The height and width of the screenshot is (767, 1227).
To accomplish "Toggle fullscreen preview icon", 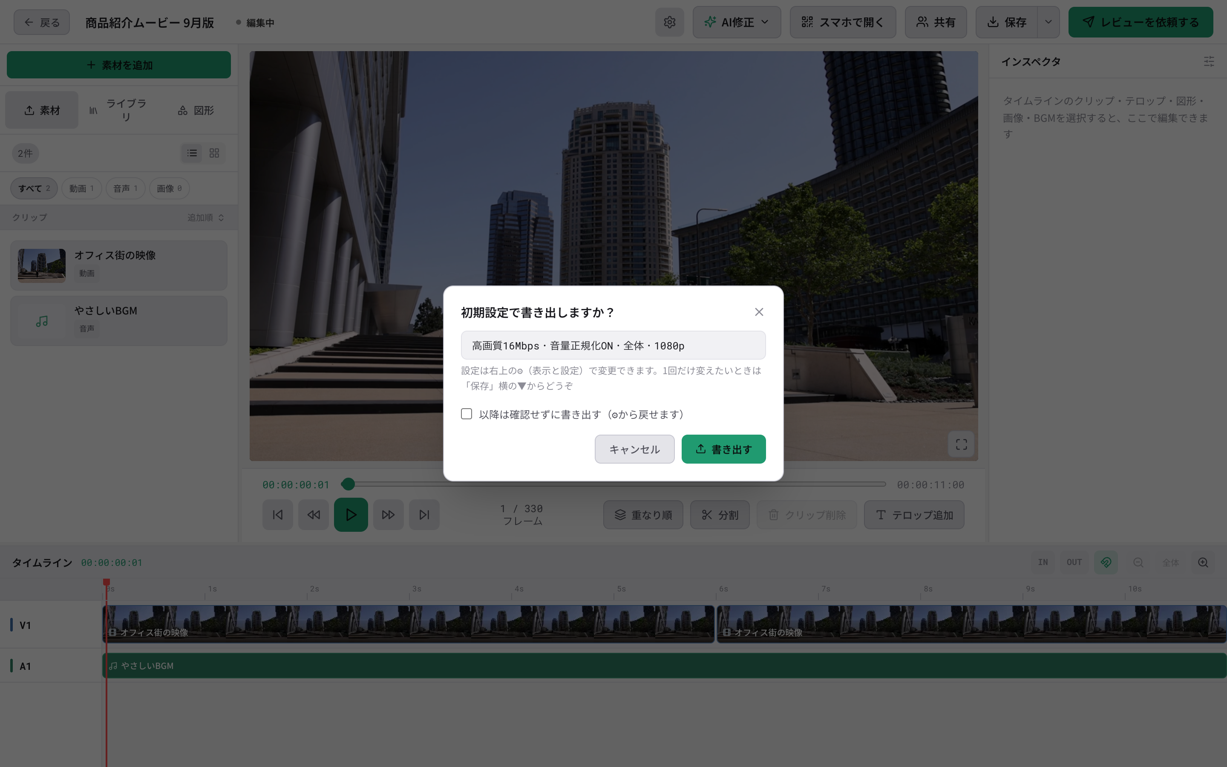I will [961, 444].
